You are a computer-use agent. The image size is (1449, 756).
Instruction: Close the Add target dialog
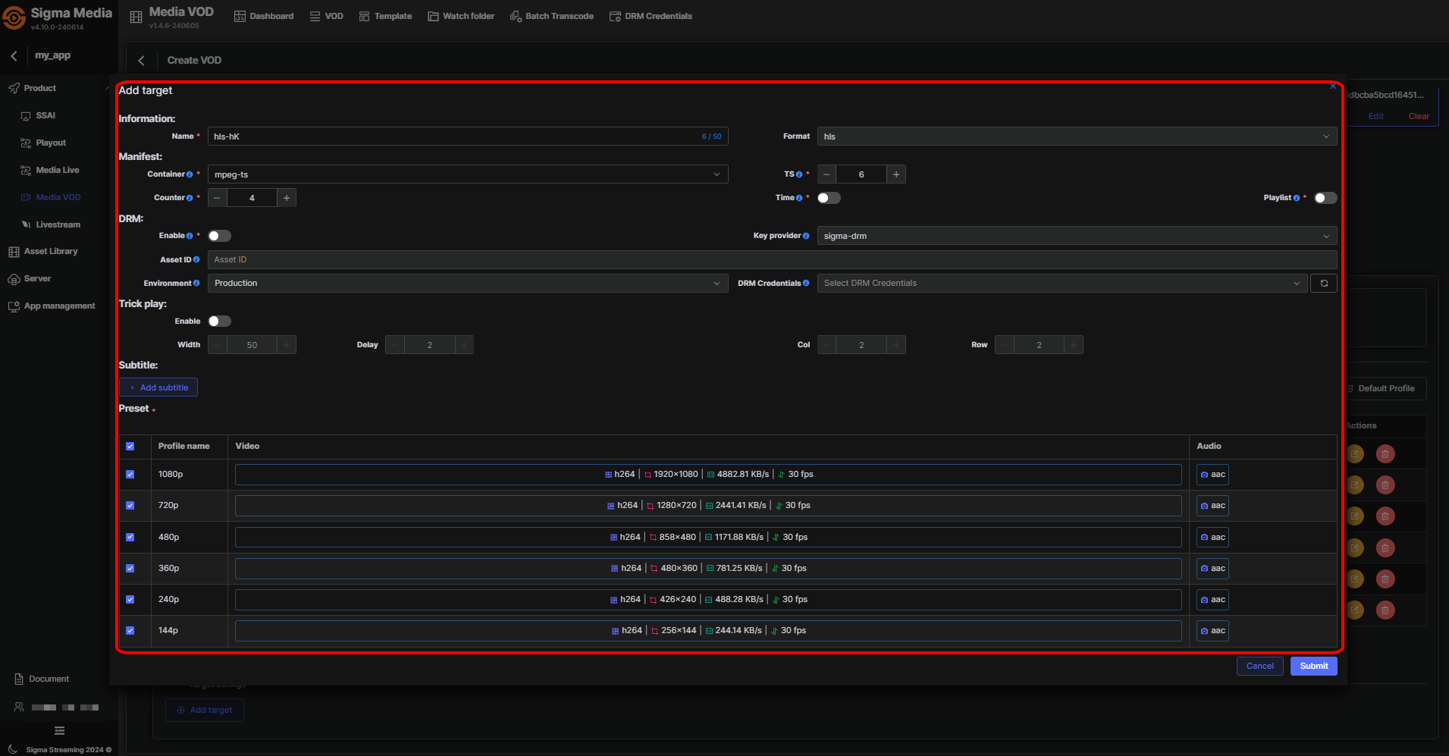coord(1332,86)
